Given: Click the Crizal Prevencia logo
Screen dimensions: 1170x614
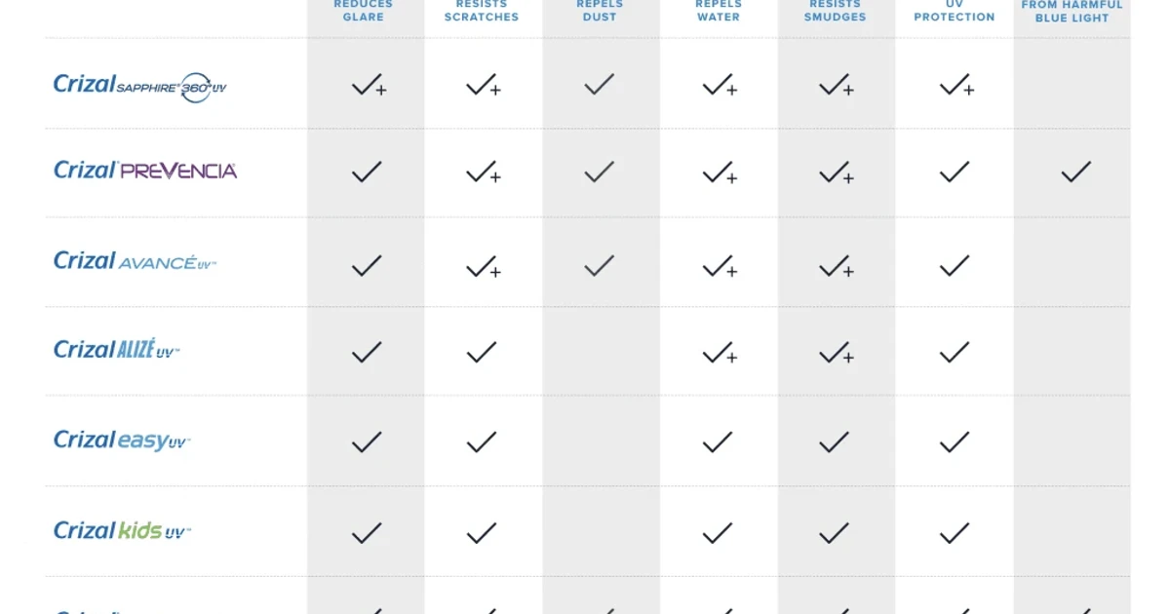Looking at the screenshot, I should [x=145, y=171].
